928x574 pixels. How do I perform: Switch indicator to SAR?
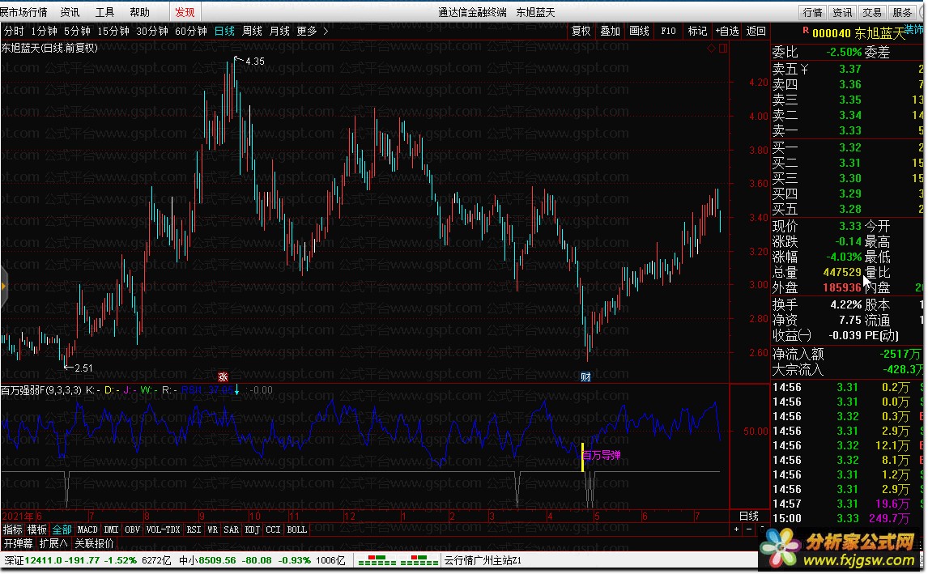click(x=231, y=529)
